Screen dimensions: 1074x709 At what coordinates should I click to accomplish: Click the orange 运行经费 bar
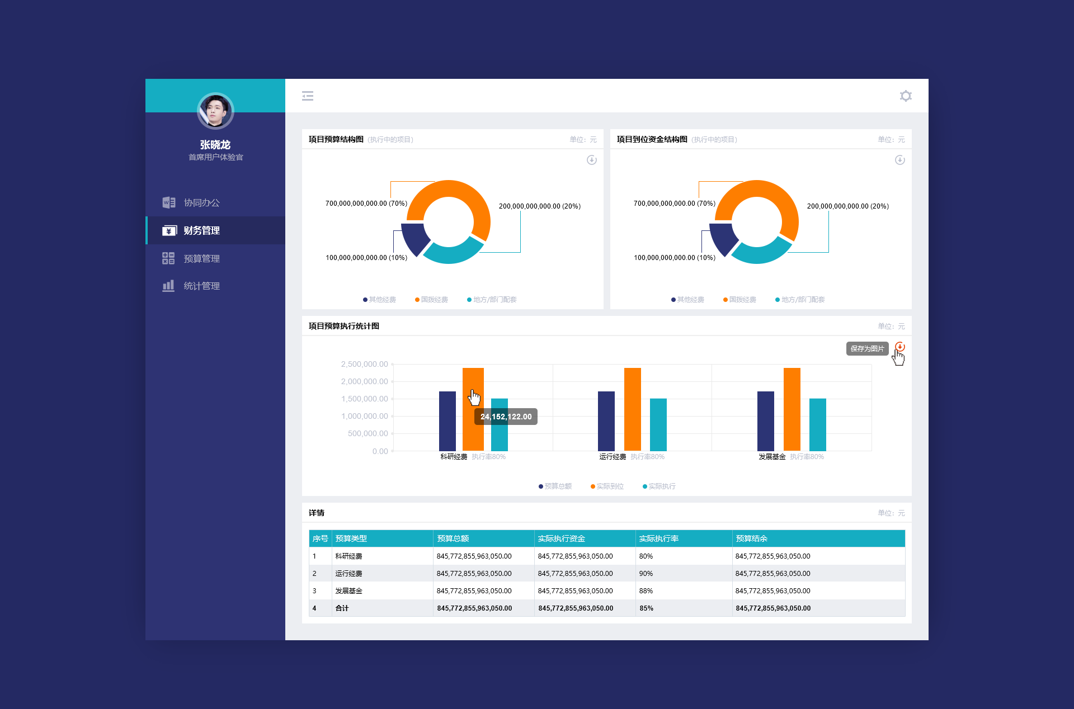click(x=632, y=409)
